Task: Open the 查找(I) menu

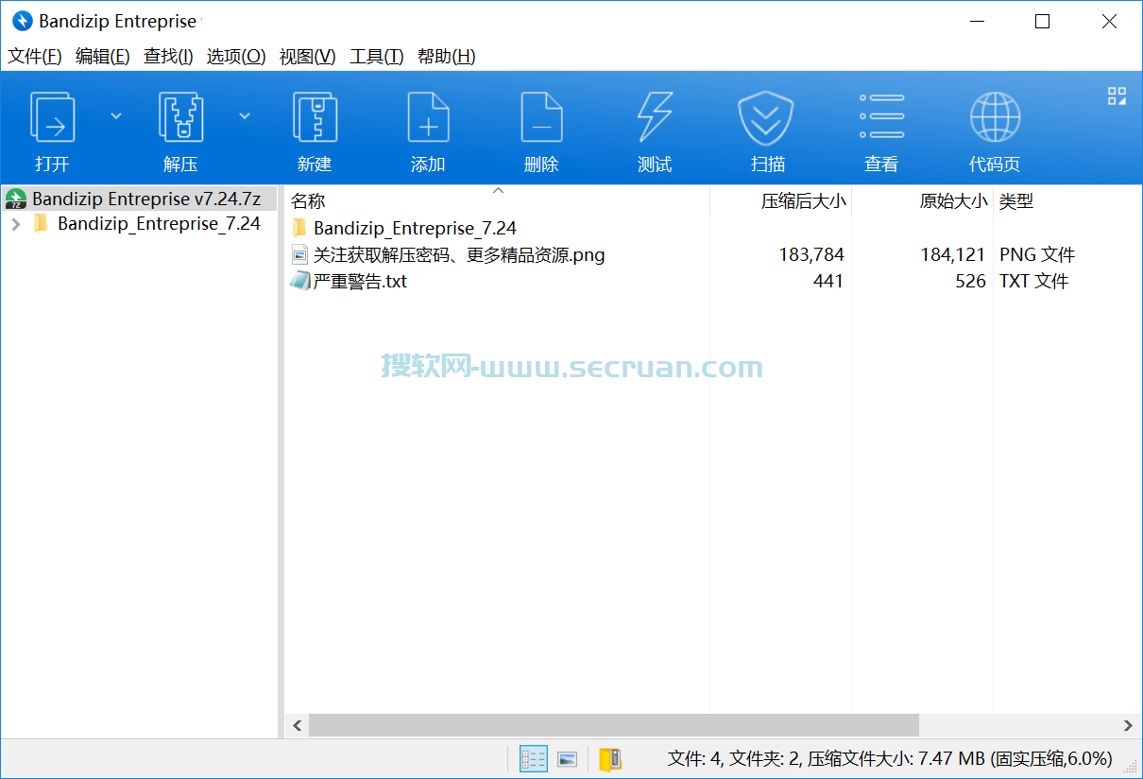Action: click(x=168, y=57)
